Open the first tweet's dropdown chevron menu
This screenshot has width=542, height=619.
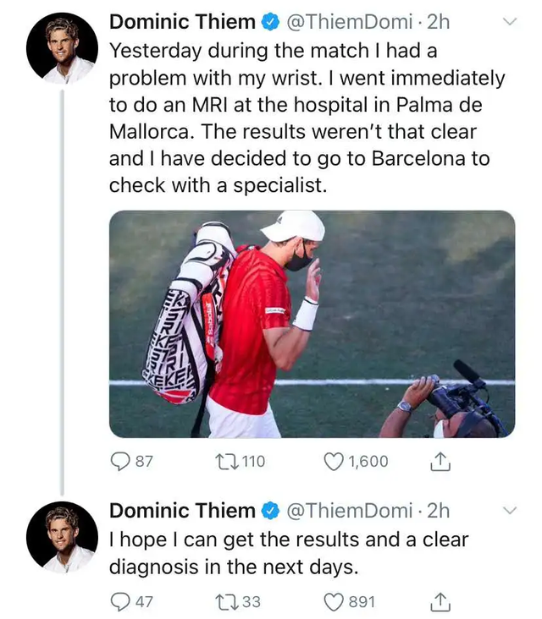pos(510,23)
